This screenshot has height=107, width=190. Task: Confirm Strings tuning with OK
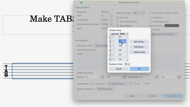pyautogui.click(x=139, y=69)
